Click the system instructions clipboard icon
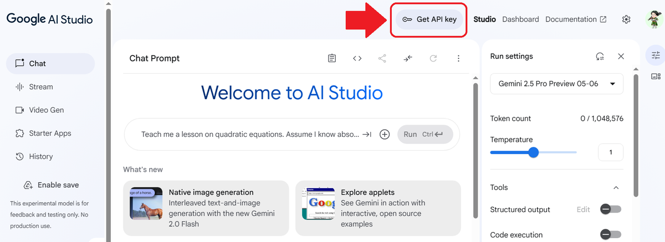The image size is (665, 242). (332, 58)
